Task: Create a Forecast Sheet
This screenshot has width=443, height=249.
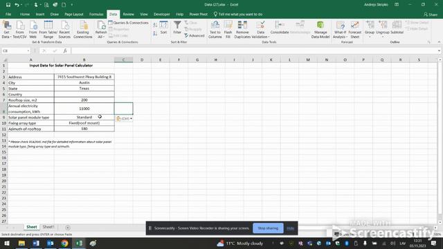Action: point(355,29)
